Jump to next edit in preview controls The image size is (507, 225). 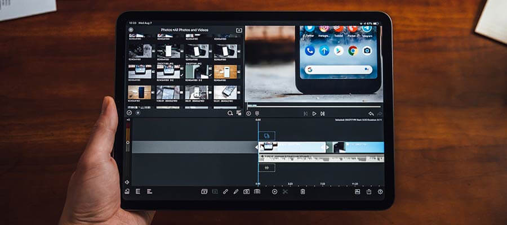[x=322, y=114]
